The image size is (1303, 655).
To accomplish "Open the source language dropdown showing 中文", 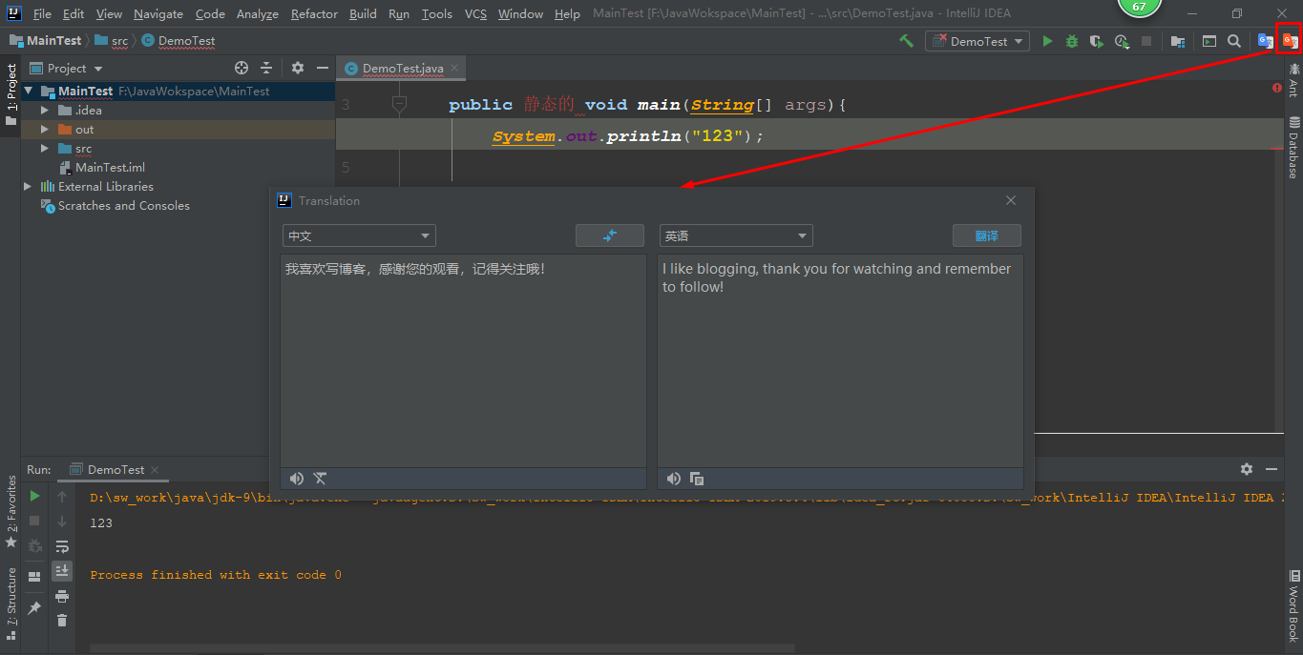I will point(359,235).
